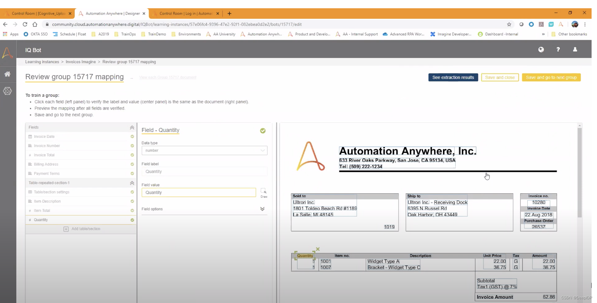
Task: Click the 10280 invoice number in document
Action: (538, 202)
